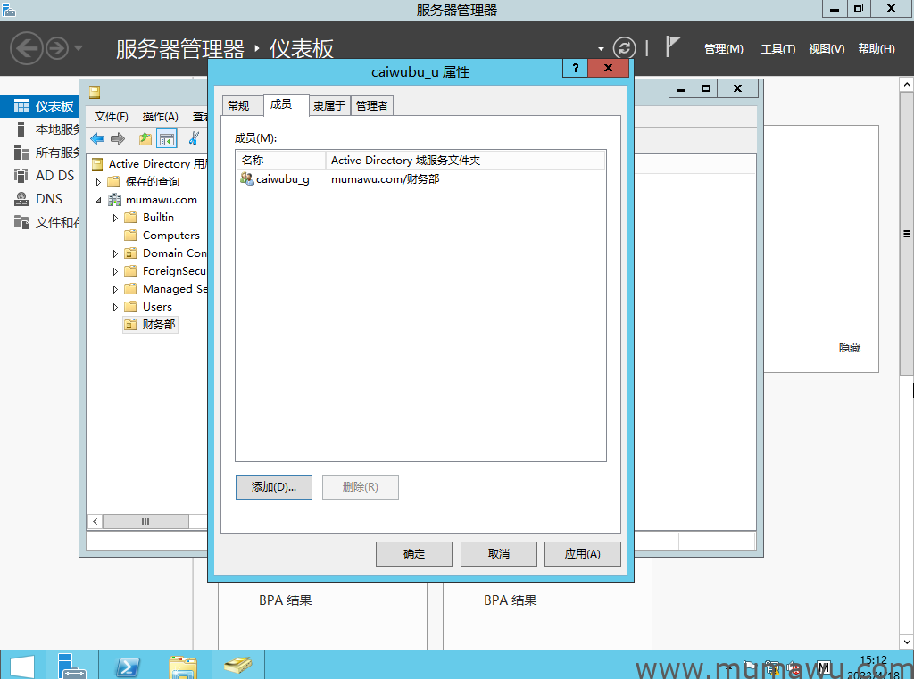Select the 财务部 organizational unit
Image resolution: width=914 pixels, height=679 pixels.
coord(159,325)
